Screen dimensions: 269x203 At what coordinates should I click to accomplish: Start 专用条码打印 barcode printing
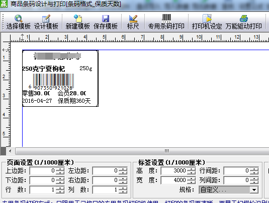(166, 22)
